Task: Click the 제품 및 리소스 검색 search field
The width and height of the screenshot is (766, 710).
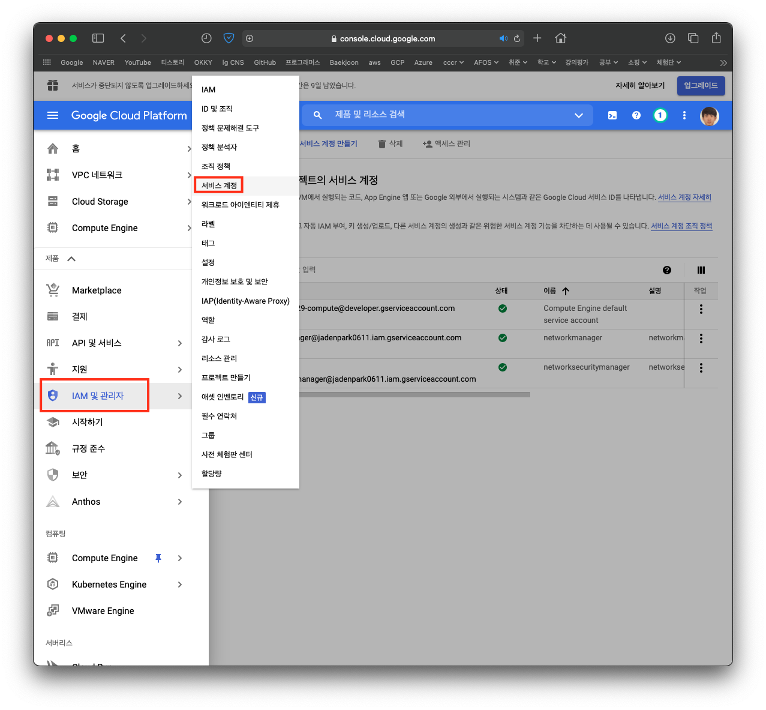Action: coord(447,115)
